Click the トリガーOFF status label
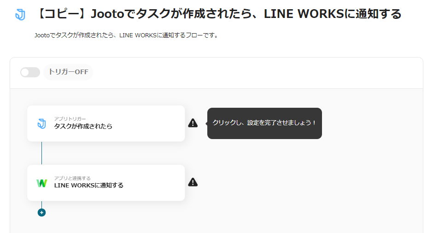439x233 pixels. coord(68,72)
